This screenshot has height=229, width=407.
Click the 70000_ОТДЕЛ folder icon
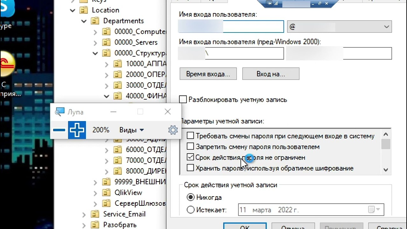tap(118, 160)
